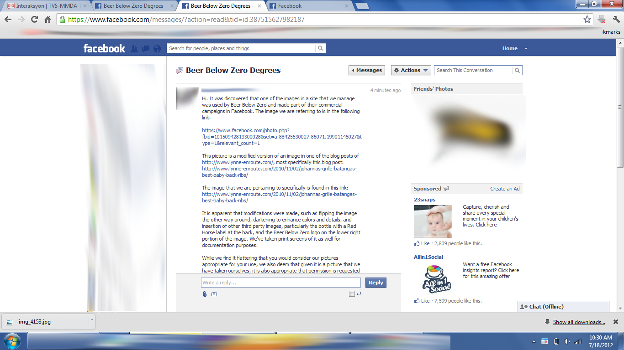This screenshot has width=624, height=350.
Task: Click the new tab button
Action: click(x=362, y=6)
